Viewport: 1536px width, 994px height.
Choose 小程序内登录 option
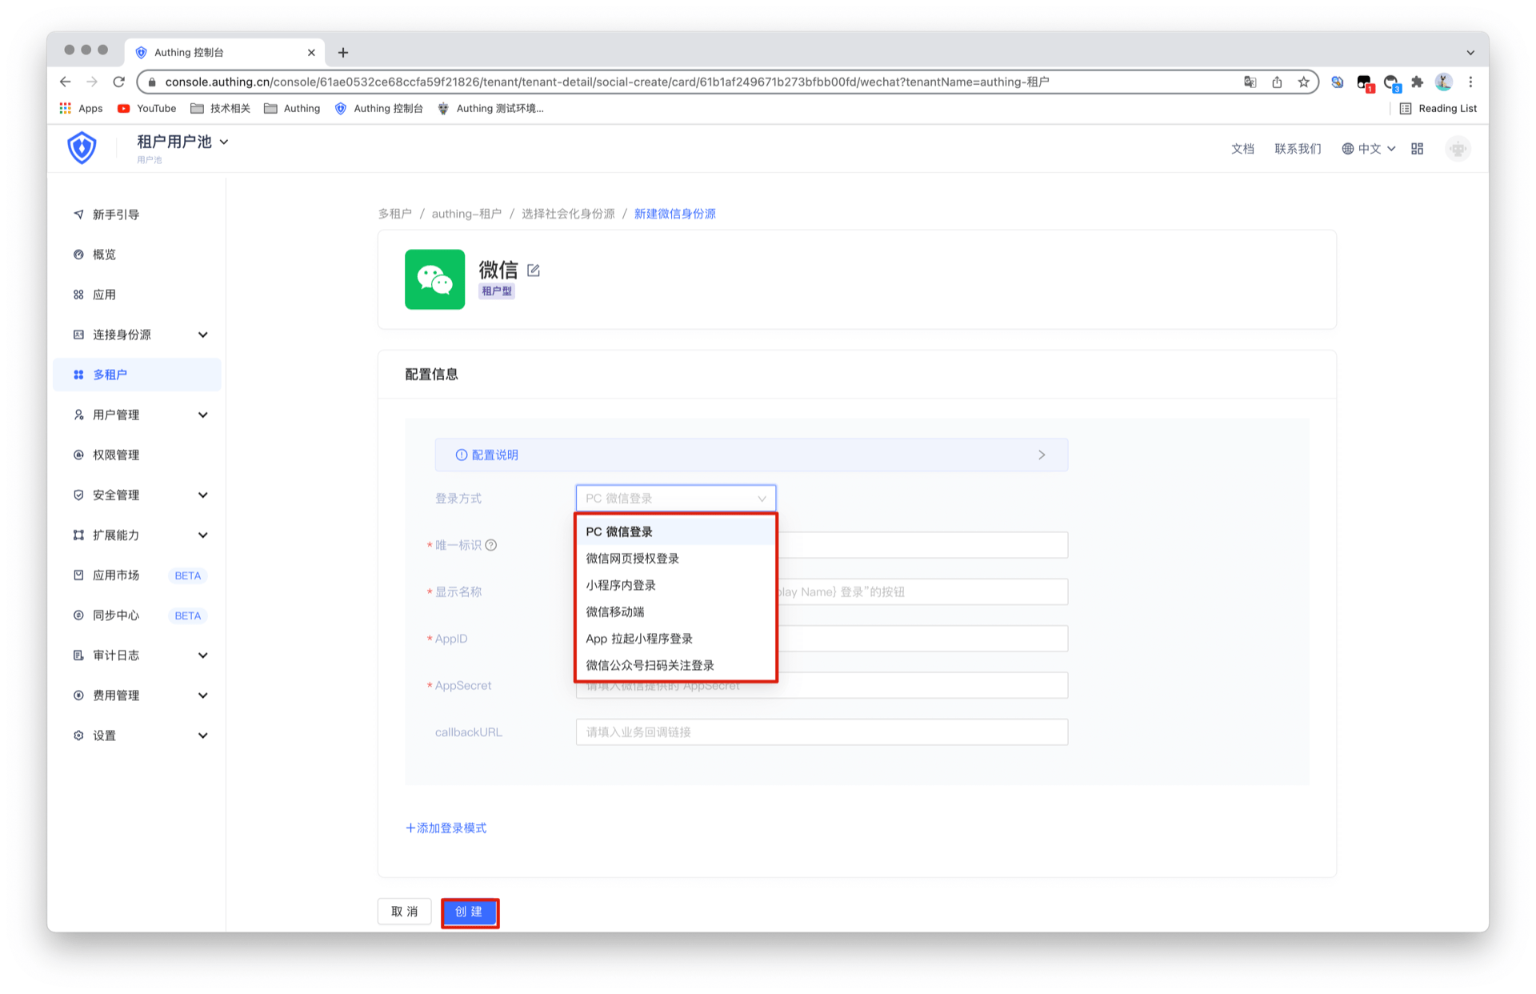click(621, 585)
